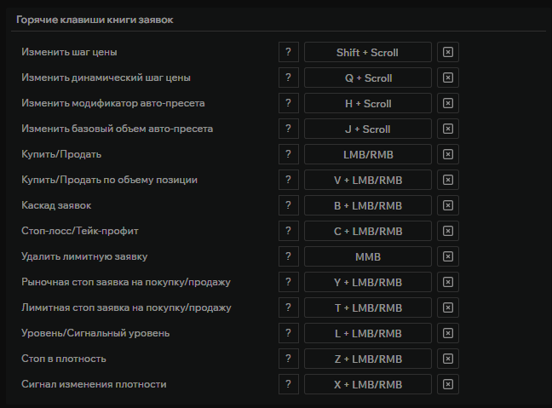Clear the Shift + Scroll hotkey binding
Screen dimensions: 552x408
tap(448, 52)
